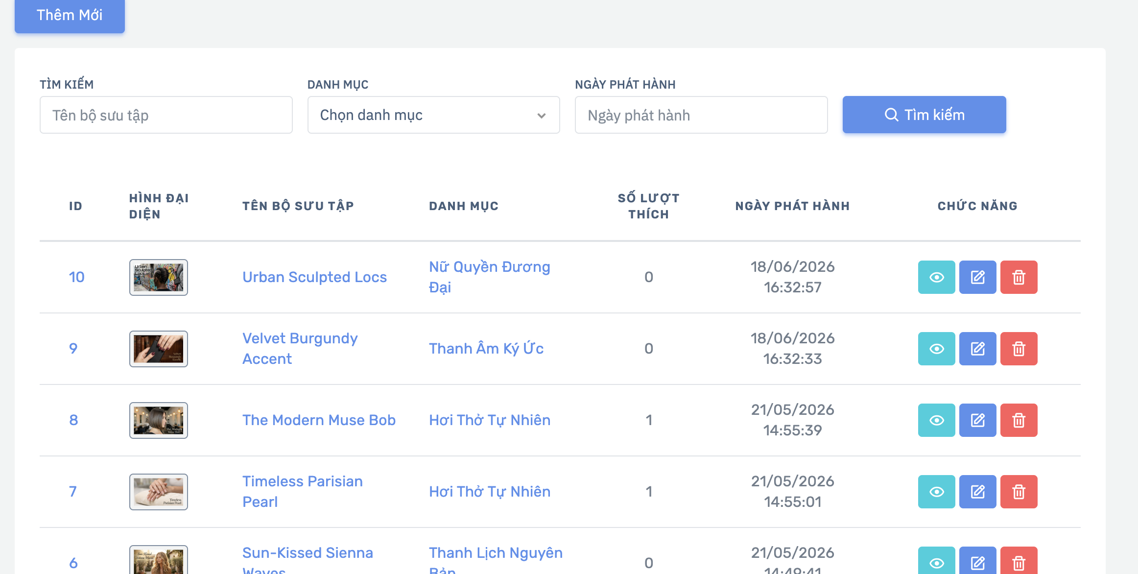Viewport: 1138px width, 574px height.
Task: View the Urban Sculpted Locs collection
Action: tap(936, 277)
